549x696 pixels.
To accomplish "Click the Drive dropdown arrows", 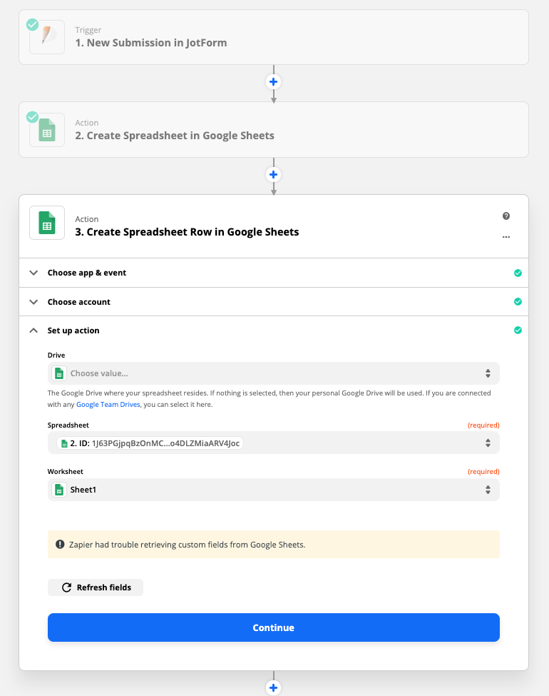I will click(x=488, y=374).
